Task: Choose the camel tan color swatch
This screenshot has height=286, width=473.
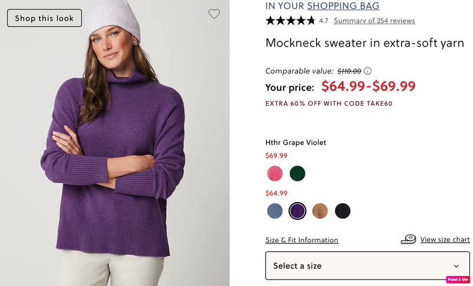Action: (x=320, y=211)
